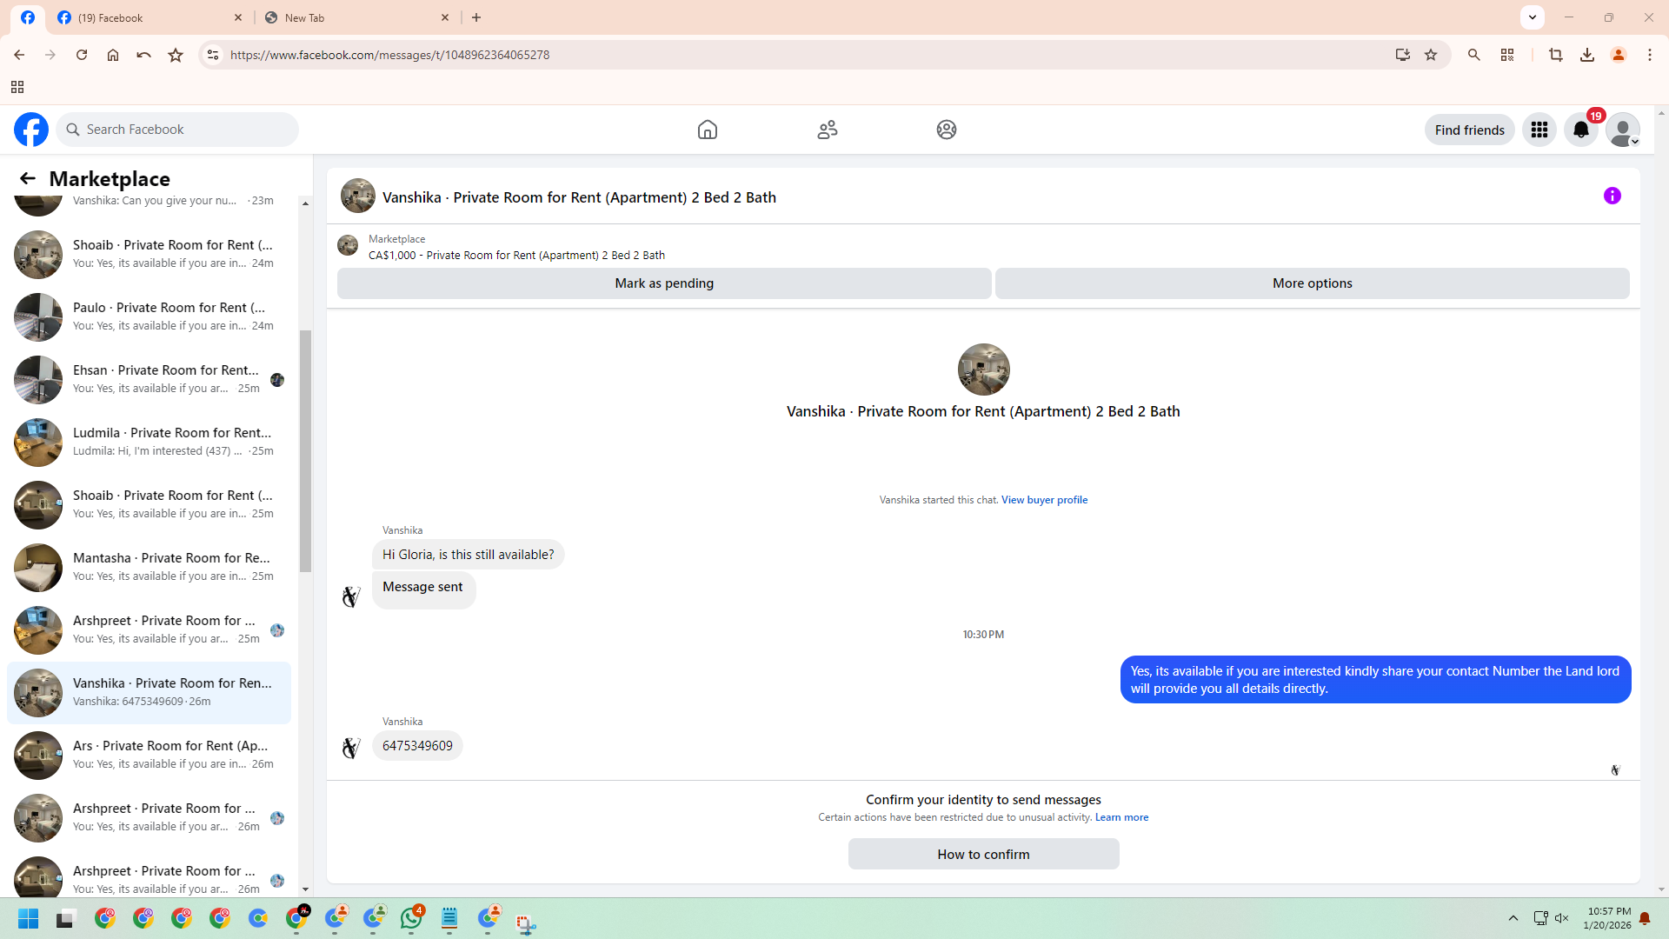Click the Facebook logo icon
1669x939 pixels.
point(31,130)
